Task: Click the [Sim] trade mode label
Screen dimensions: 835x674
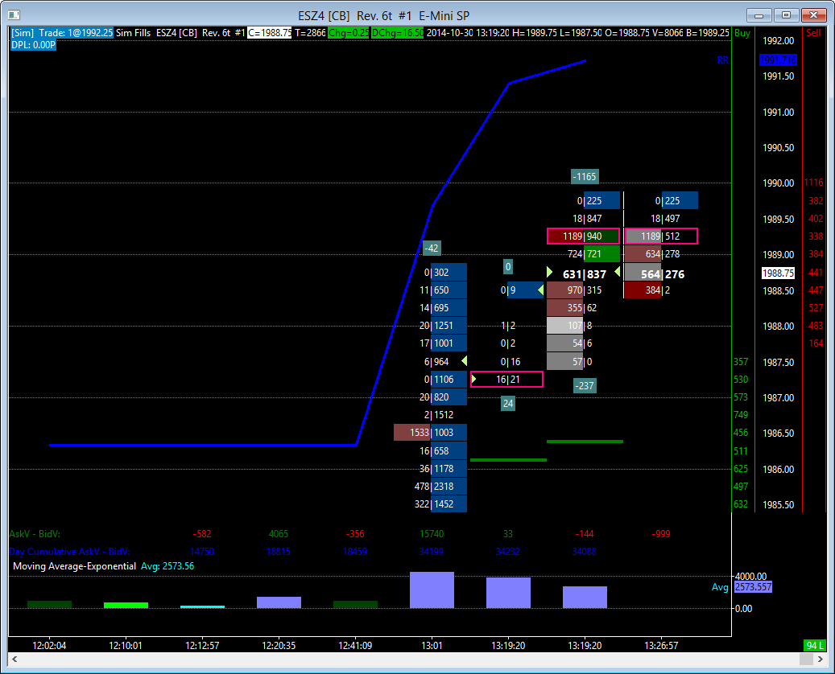Action: [x=23, y=33]
